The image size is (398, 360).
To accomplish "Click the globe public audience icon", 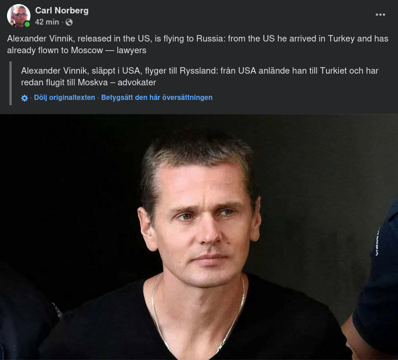I will [69, 22].
